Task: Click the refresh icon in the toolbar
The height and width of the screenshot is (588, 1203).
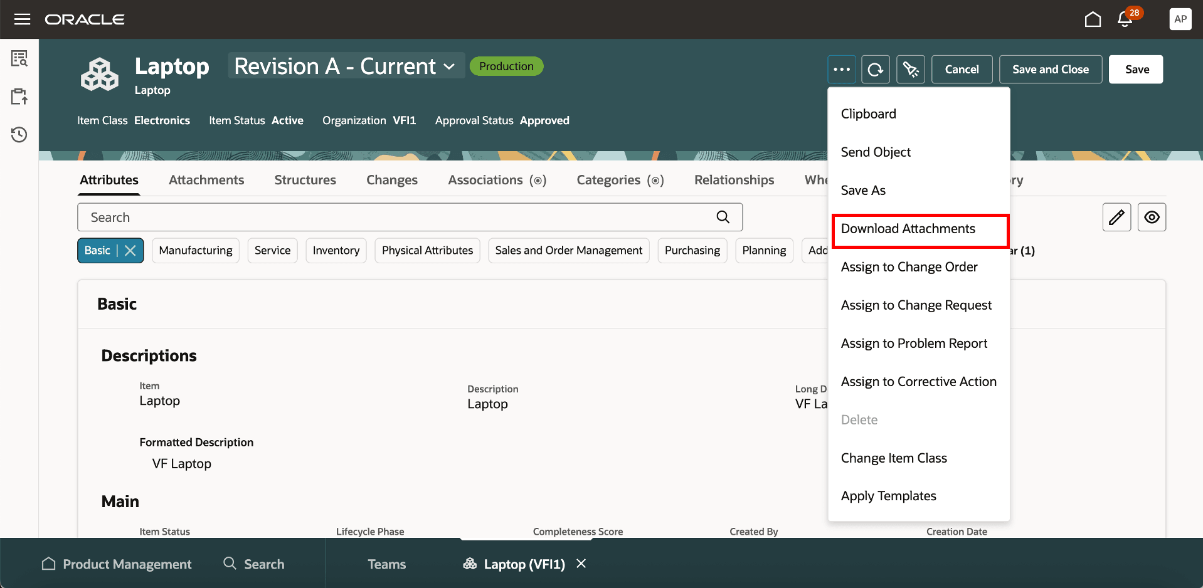Action: coord(876,69)
